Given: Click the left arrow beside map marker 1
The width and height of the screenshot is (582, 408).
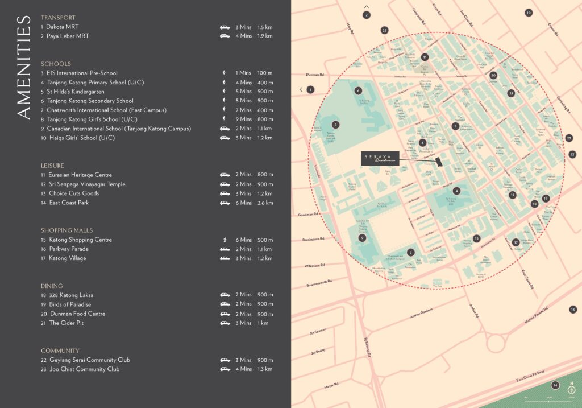Looking at the screenshot, I should 301,90.
